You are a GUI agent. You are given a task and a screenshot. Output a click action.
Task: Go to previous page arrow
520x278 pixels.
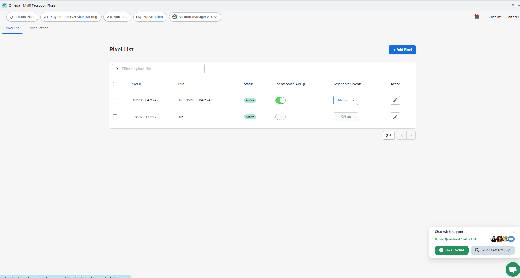click(402, 135)
